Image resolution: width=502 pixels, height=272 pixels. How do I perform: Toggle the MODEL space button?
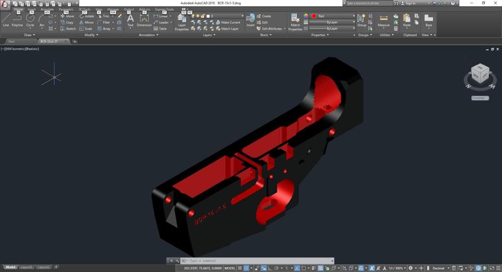pos(230,268)
